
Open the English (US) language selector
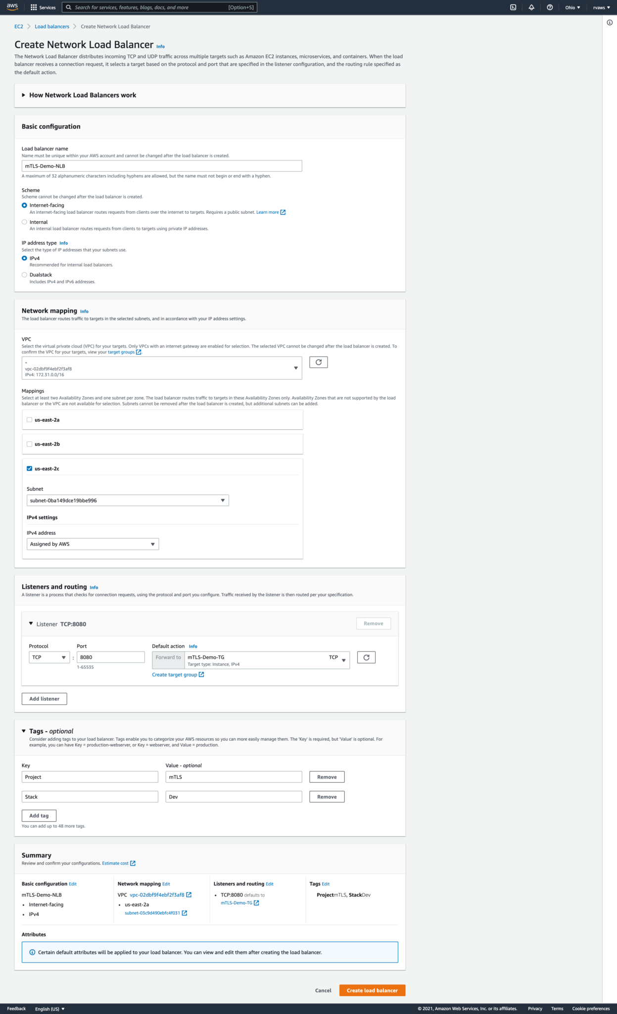(50, 1009)
